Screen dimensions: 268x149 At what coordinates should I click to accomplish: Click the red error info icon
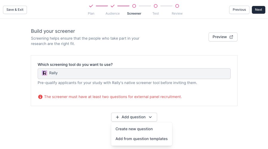(40, 97)
